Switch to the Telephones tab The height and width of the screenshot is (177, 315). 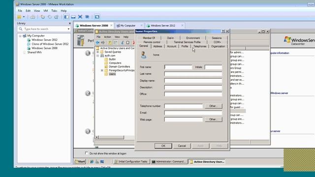click(200, 46)
